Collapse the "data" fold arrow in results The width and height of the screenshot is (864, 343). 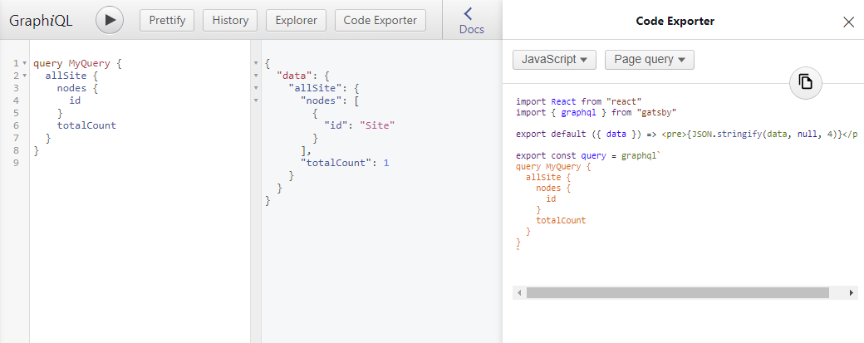click(x=256, y=76)
